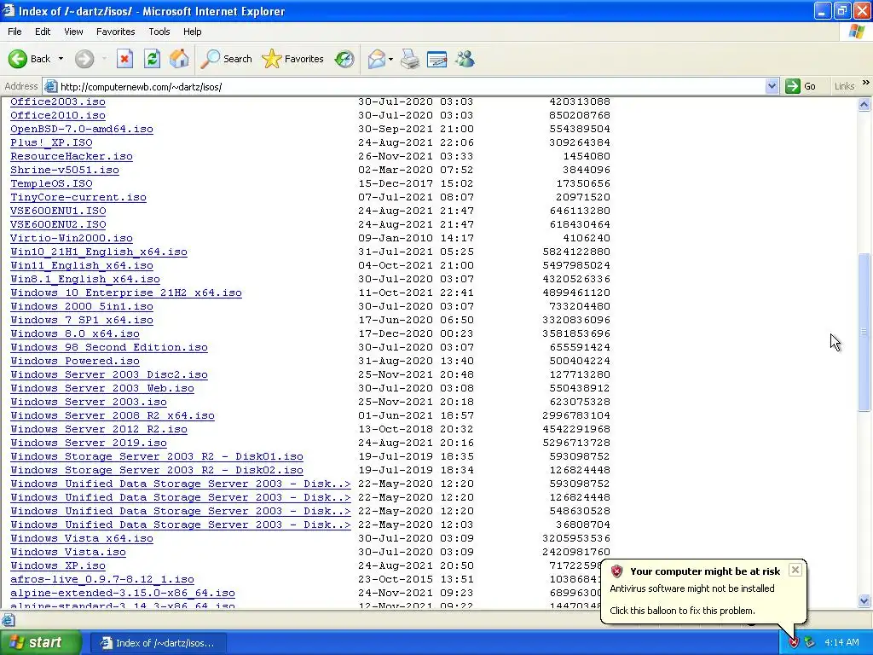Click the Edit page toolbar icon

[436, 59]
